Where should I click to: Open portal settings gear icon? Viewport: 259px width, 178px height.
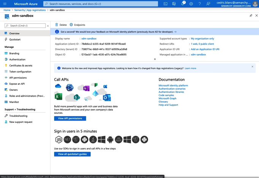click(x=191, y=4)
